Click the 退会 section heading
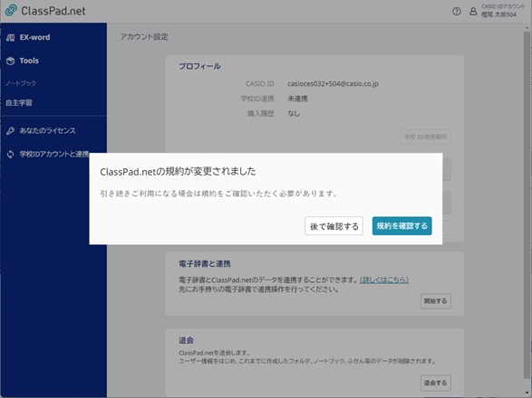 pyautogui.click(x=186, y=340)
